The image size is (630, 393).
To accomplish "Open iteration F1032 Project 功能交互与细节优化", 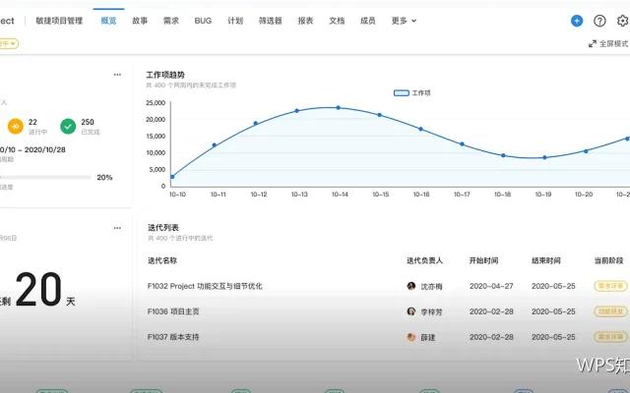I will coord(205,286).
